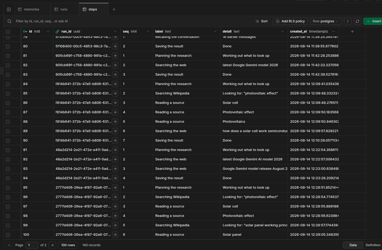Open the run_id reference arrow in row 99
The image size is (382, 250).
[115, 225]
